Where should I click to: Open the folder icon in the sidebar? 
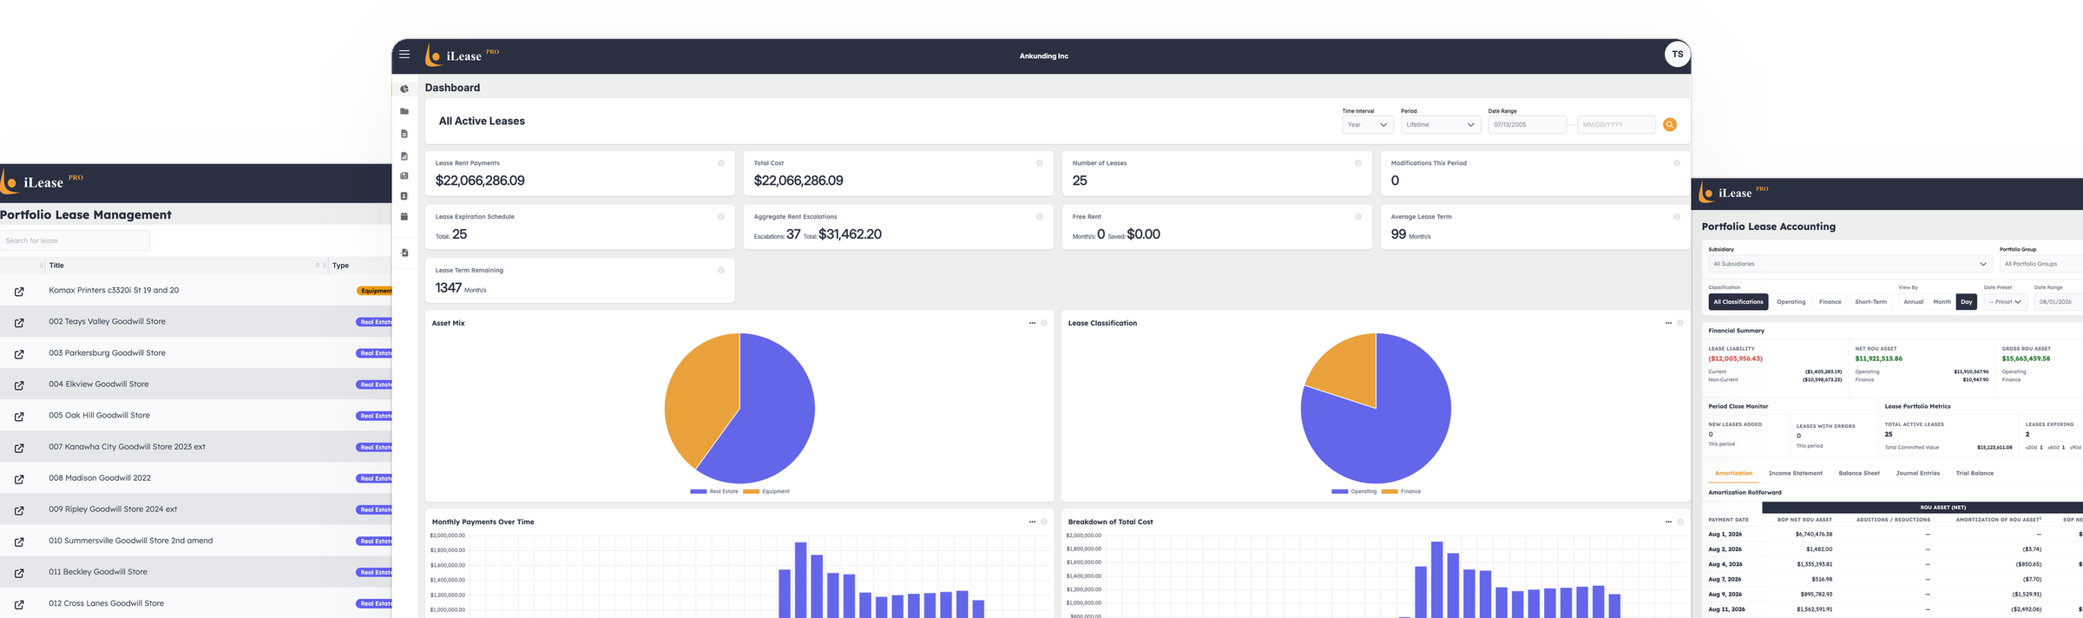404,111
